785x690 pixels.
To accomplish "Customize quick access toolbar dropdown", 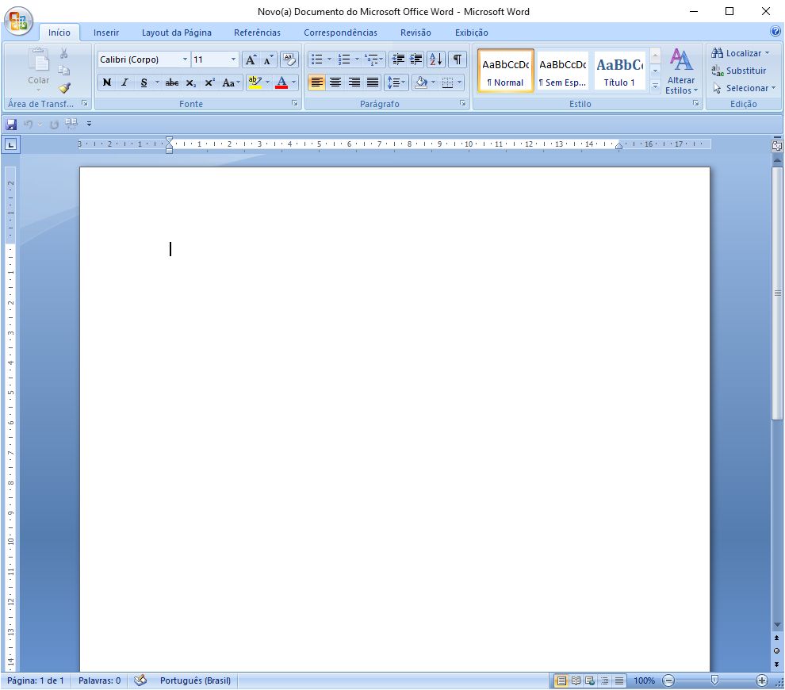I will pyautogui.click(x=89, y=124).
